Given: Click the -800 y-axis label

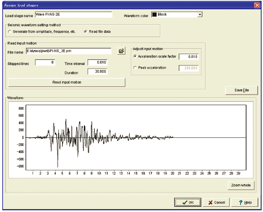Looking at the screenshot, I should click(20, 166).
